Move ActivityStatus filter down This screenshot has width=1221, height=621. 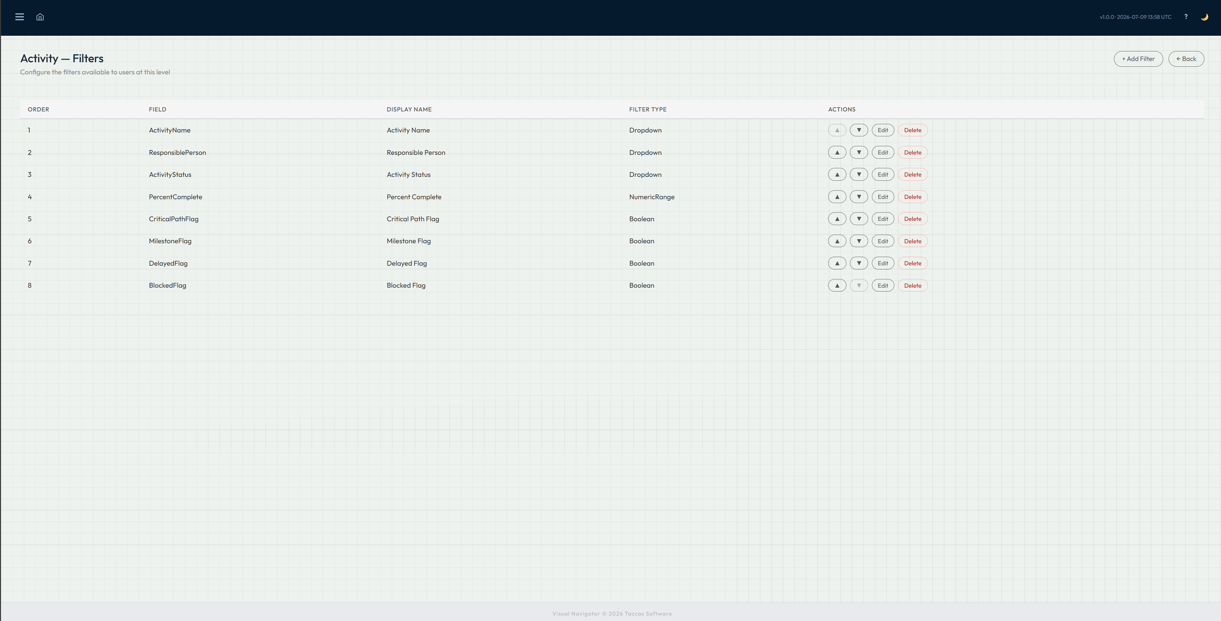coord(859,174)
